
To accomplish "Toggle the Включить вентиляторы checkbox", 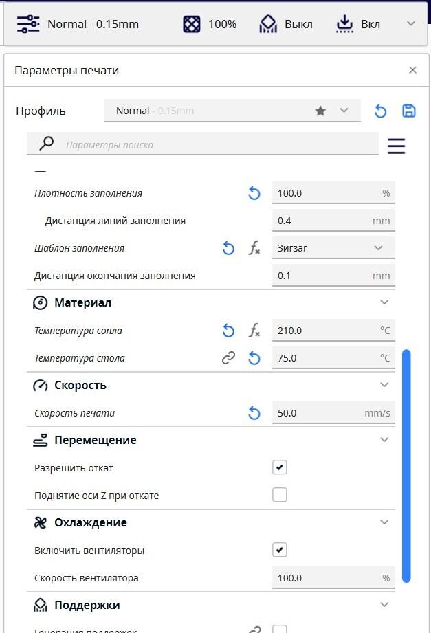I will (x=280, y=550).
